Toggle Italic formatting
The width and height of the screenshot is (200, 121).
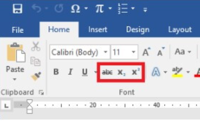coord(70,72)
